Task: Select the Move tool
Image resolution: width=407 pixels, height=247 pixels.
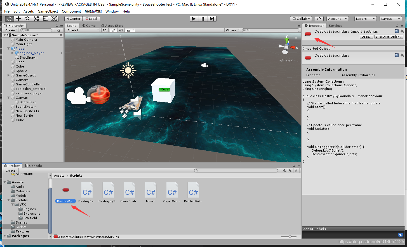Action: [18, 19]
